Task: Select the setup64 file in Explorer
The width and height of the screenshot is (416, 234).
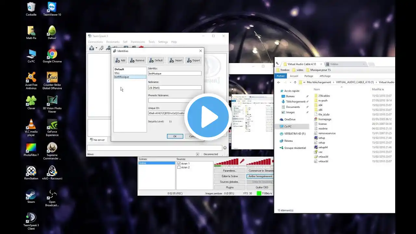Action: click(x=321, y=147)
